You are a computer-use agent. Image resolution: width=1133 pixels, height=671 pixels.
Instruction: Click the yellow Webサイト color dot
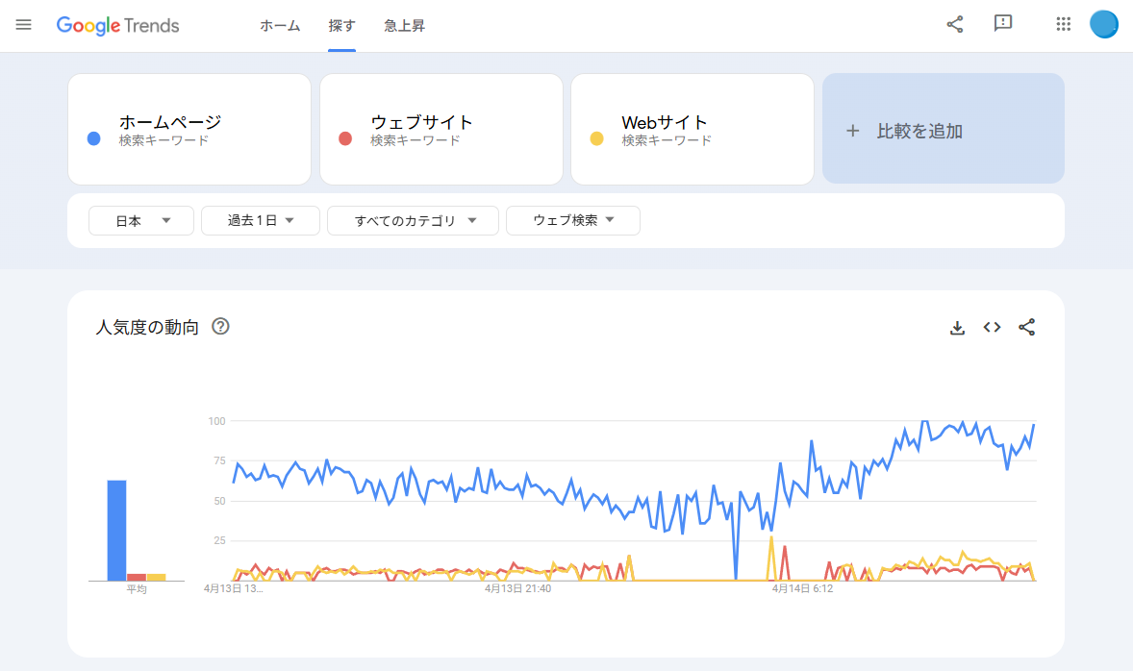click(597, 138)
